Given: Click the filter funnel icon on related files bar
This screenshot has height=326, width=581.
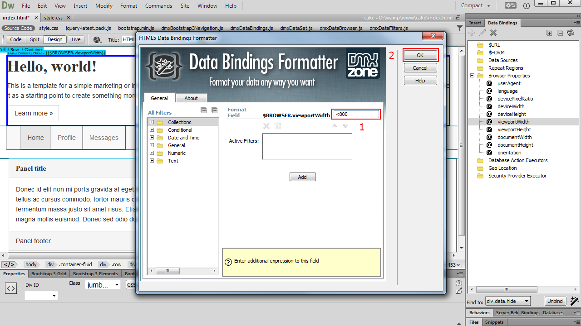Looking at the screenshot, I should click(x=460, y=28).
